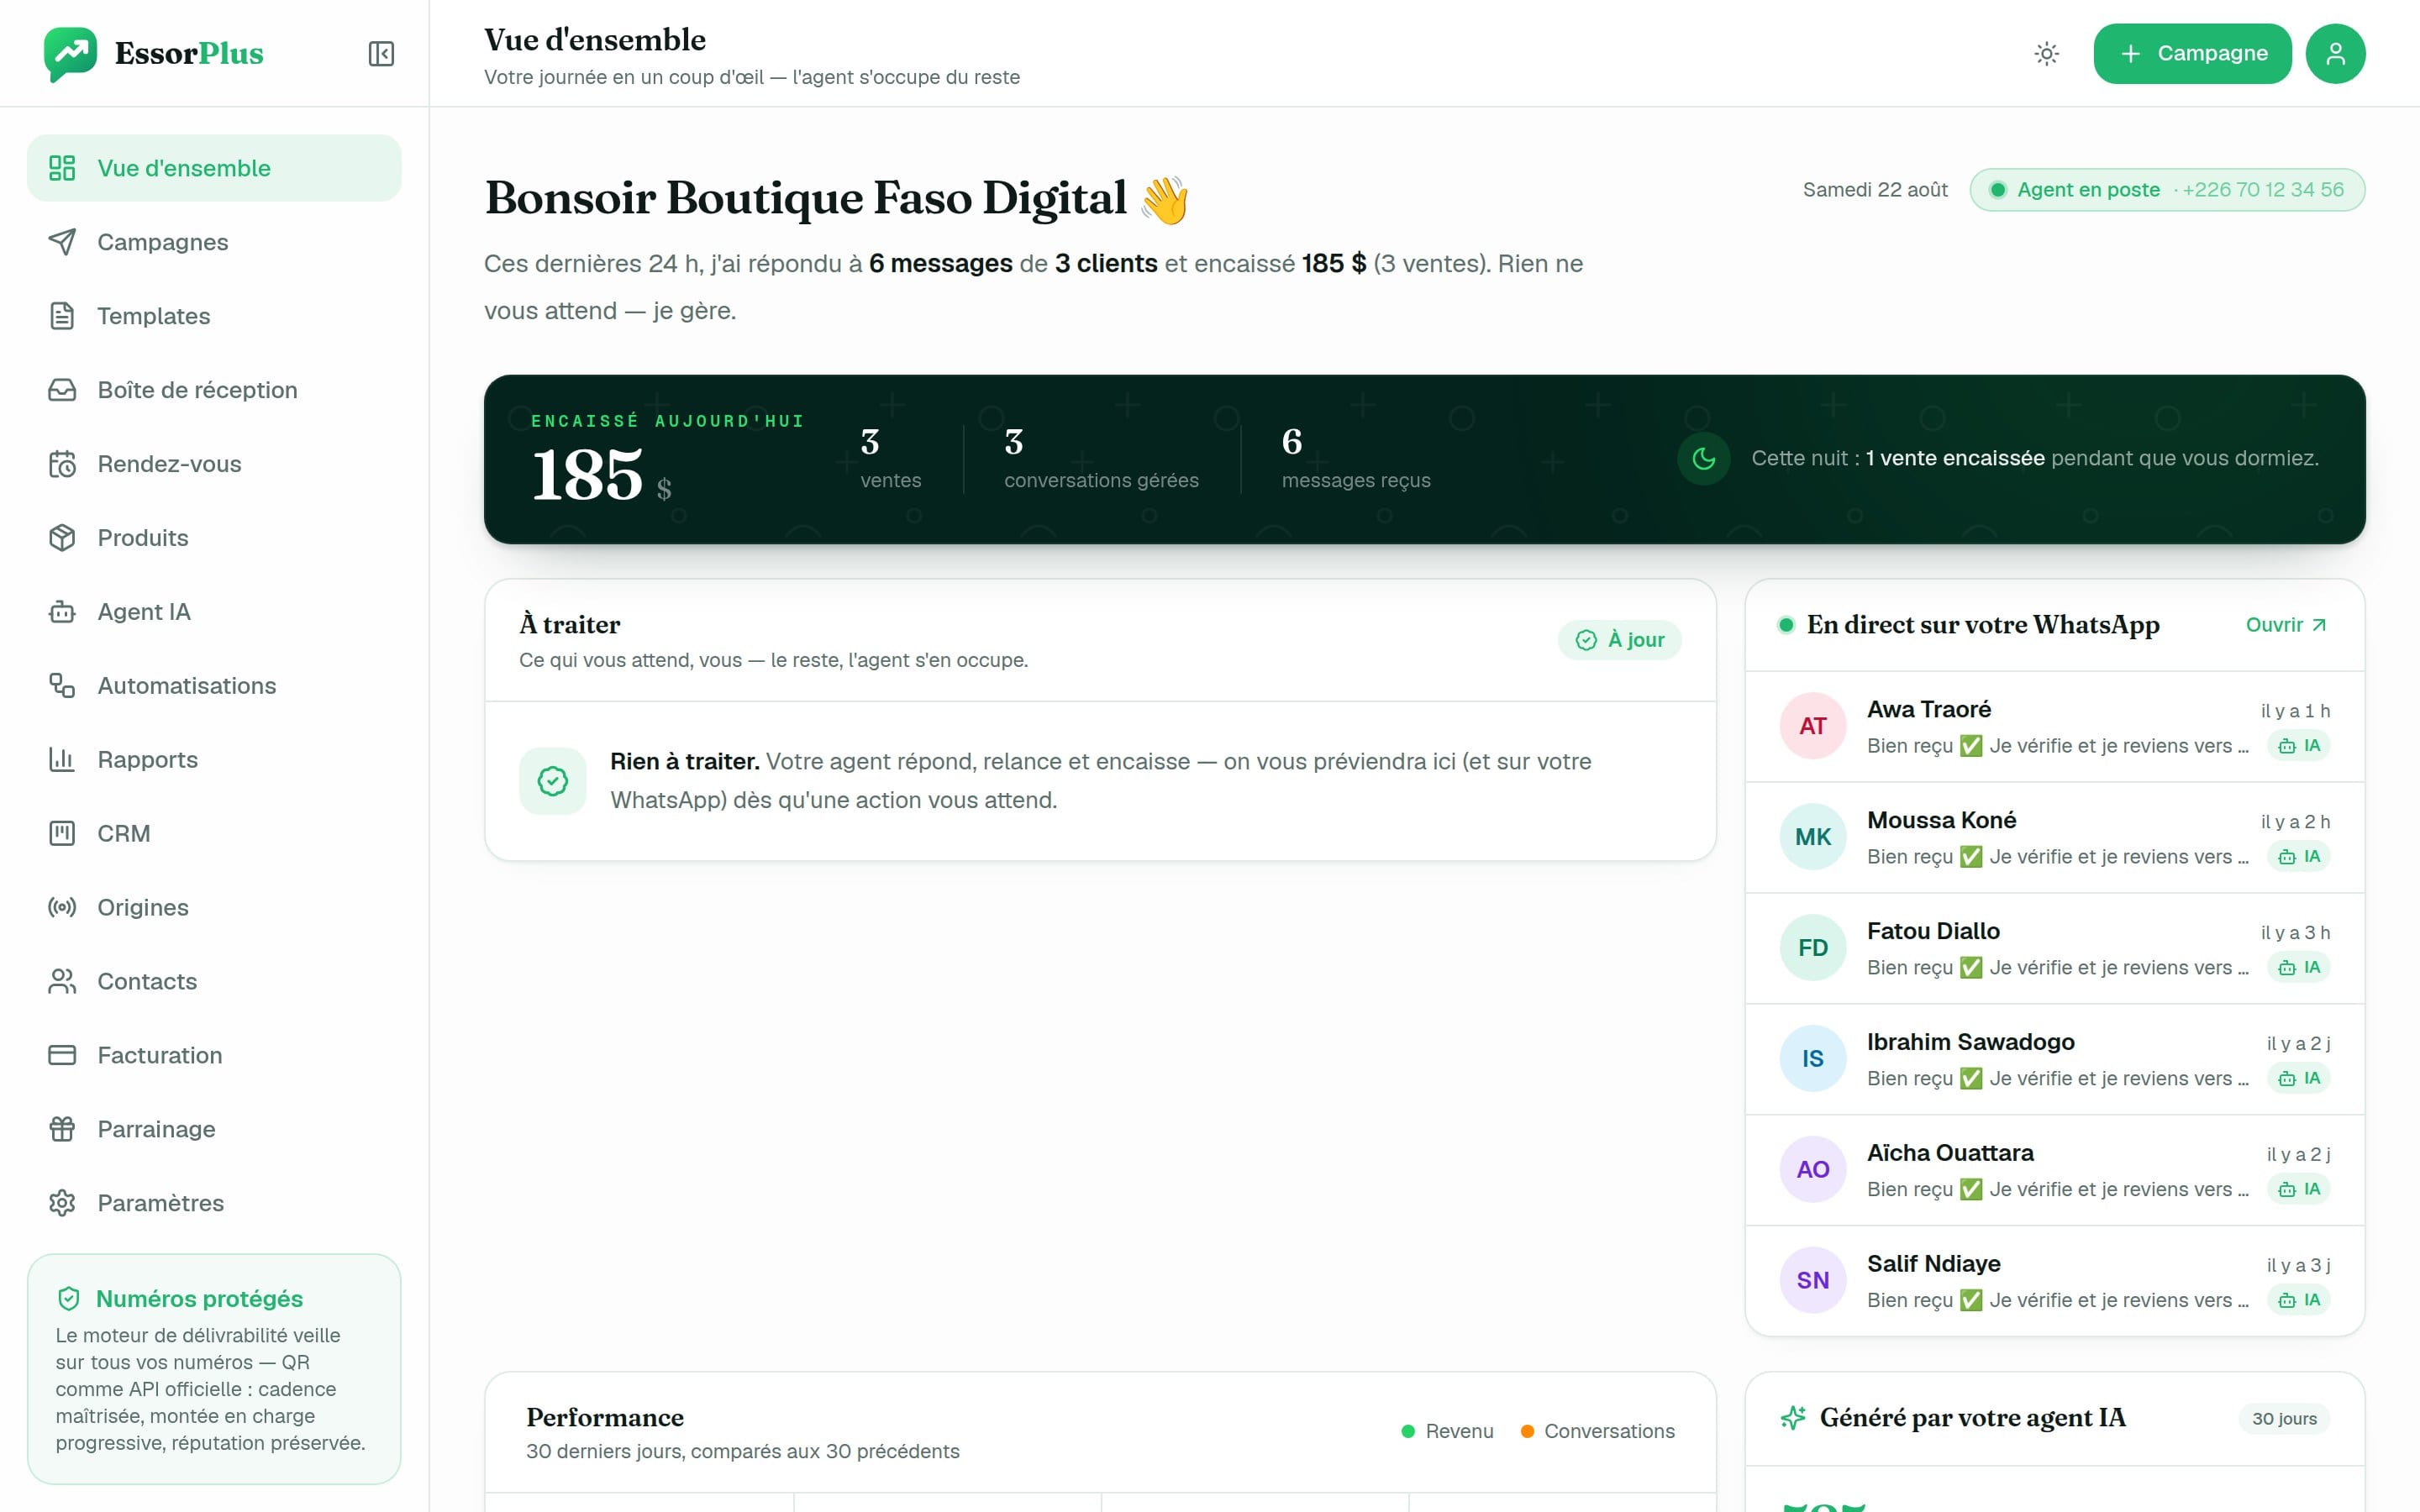Click IA badge on Ibrahim Sawadogo row
This screenshot has height=1512, width=2420.
click(2298, 1079)
